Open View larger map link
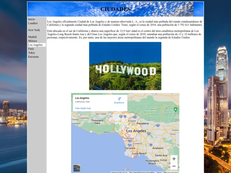Screen dimensions: 231x173 click(83, 108)
